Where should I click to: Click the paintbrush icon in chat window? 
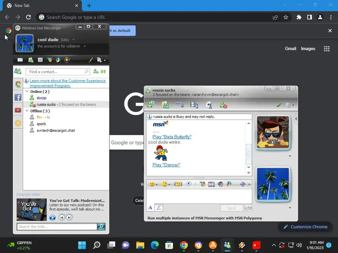(279, 105)
